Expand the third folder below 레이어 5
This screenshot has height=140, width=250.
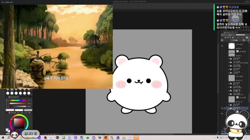click(x=229, y=66)
